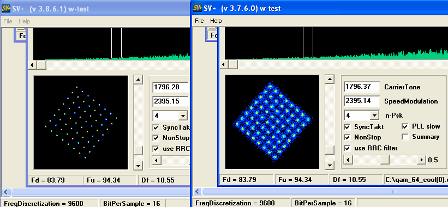Click SV+ icon in v 3.7.6.0 title bar
The width and height of the screenshot is (448, 207).
click(198, 8)
